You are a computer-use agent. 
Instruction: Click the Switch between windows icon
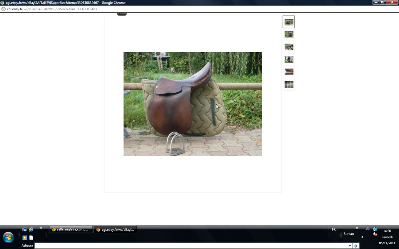tap(25, 229)
